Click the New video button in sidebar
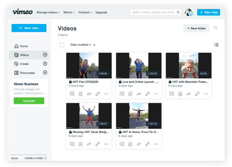Screen dimensions: 232x167 point(29,28)
